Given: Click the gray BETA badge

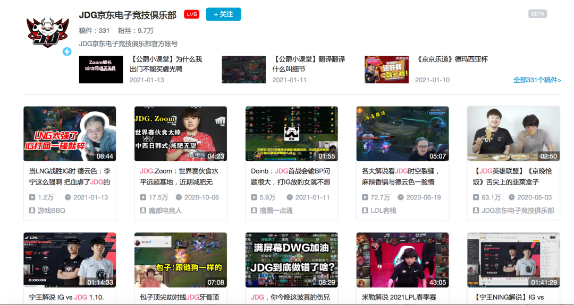Looking at the screenshot, I should point(537,14).
